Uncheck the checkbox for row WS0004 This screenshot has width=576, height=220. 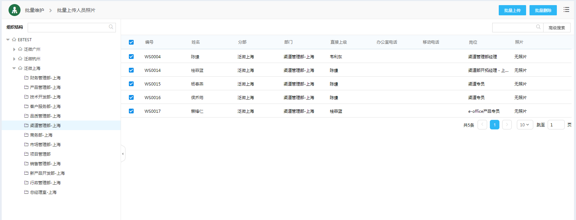tap(131, 57)
